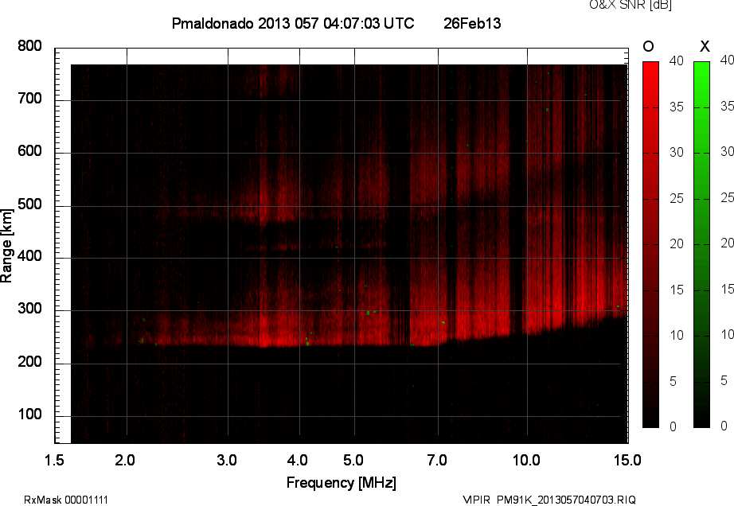Click the 1.5 frequency axis tick label
Viewport: 734px width, 506px height.
(54, 460)
